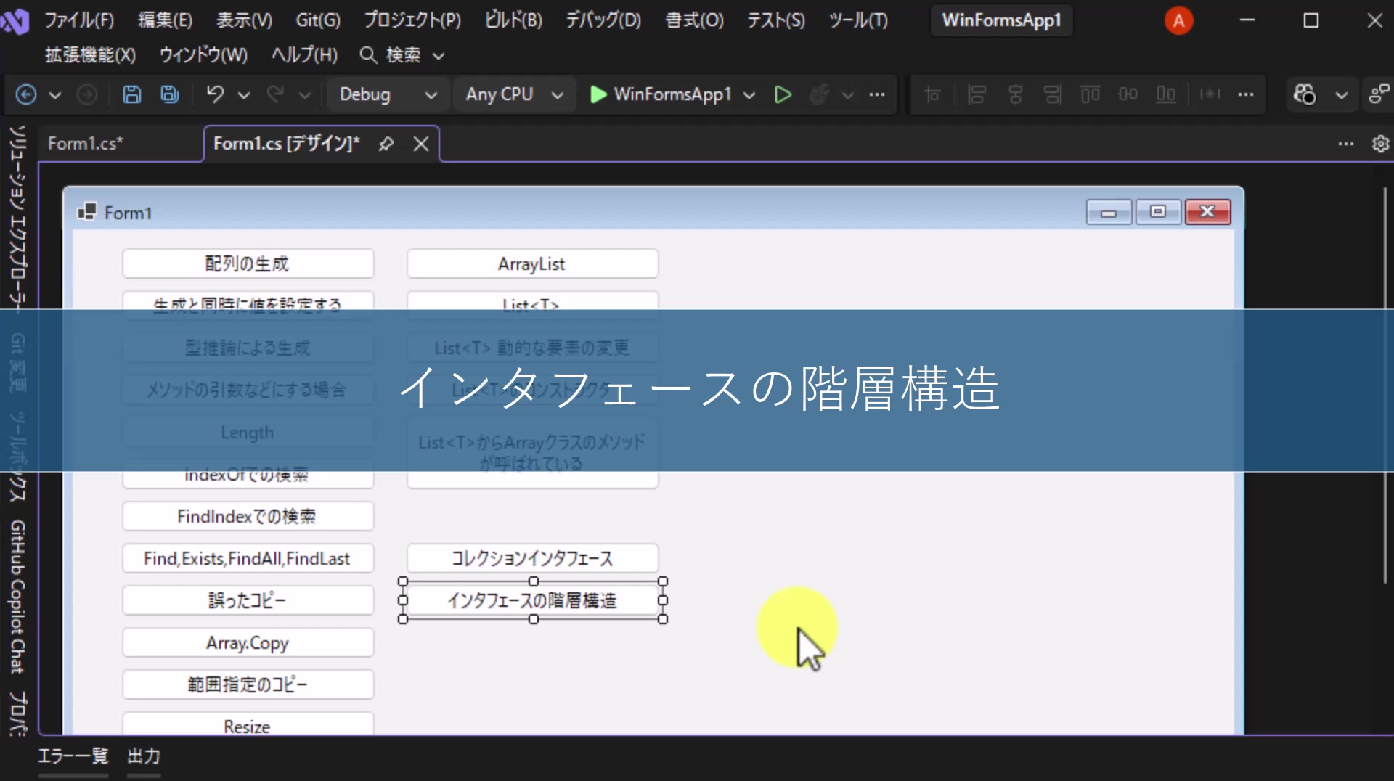Viewport: 1394px width, 781px height.
Task: Click Align Middles layout icon
Action: point(1128,94)
